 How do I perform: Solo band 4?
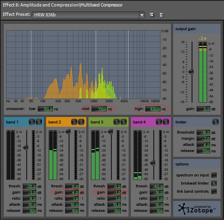[159, 122]
